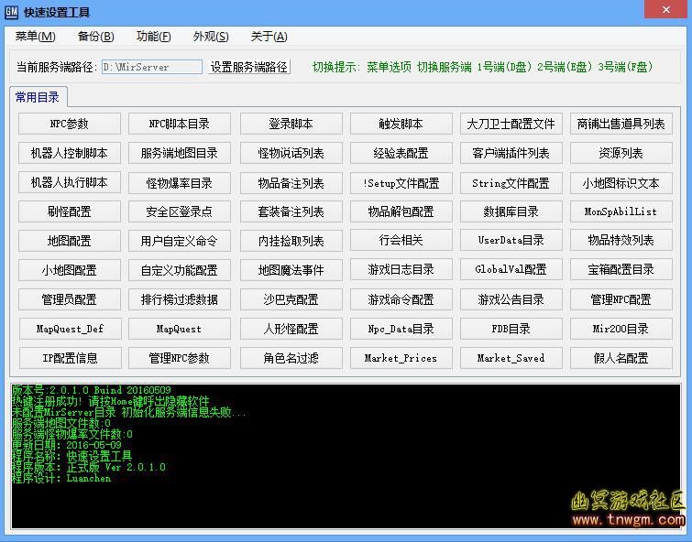This screenshot has width=692, height=542.
Task: Open UserData目录
Action: coord(511,241)
